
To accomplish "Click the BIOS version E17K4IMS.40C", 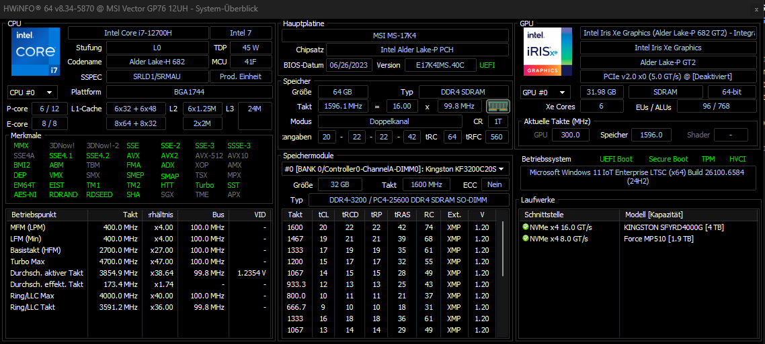I will pyautogui.click(x=440, y=65).
